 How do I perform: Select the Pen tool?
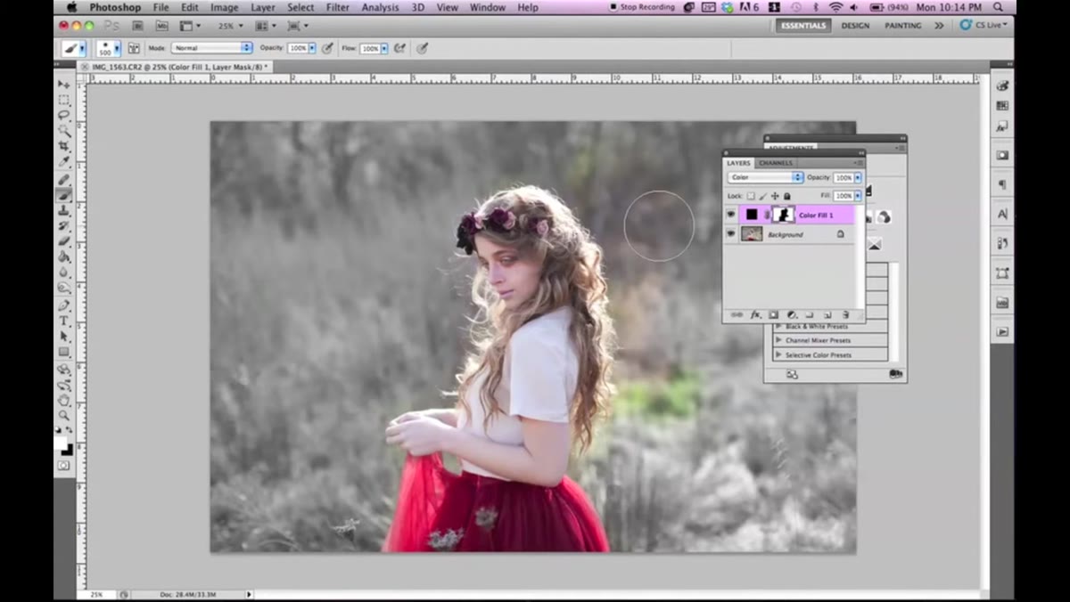pos(64,305)
